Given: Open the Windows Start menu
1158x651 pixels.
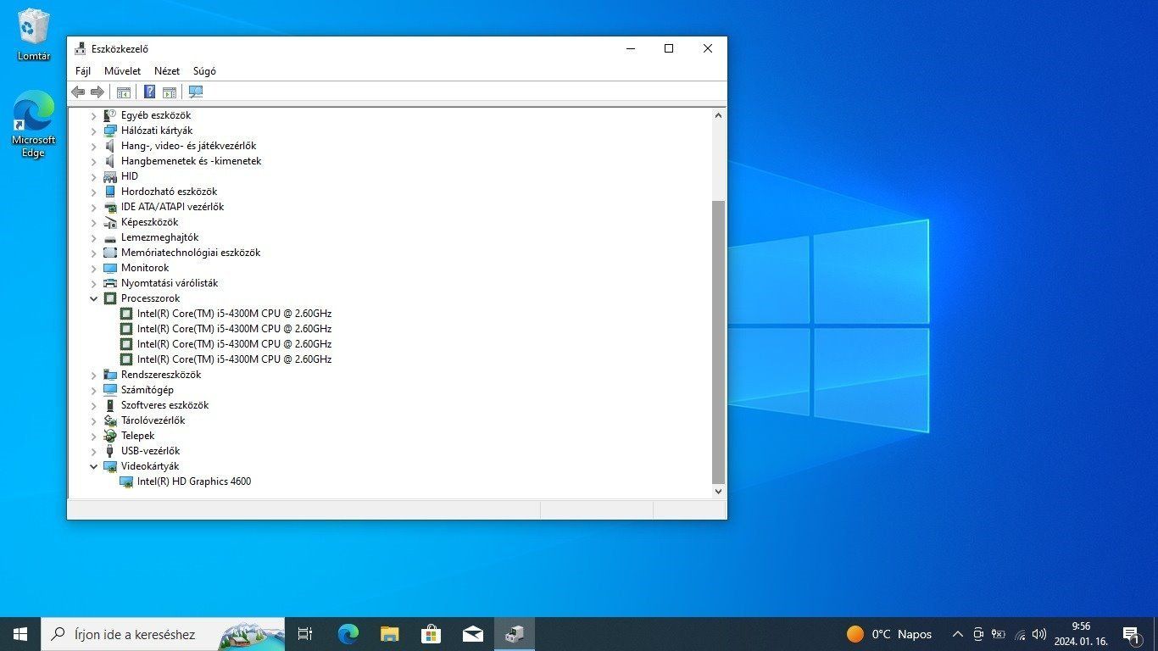Looking at the screenshot, I should coord(20,634).
